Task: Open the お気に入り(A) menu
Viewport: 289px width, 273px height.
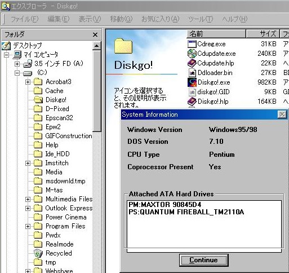Action: (161, 19)
